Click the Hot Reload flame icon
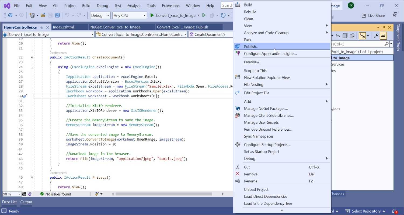The width and height of the screenshot is (404, 215). pos(212,15)
